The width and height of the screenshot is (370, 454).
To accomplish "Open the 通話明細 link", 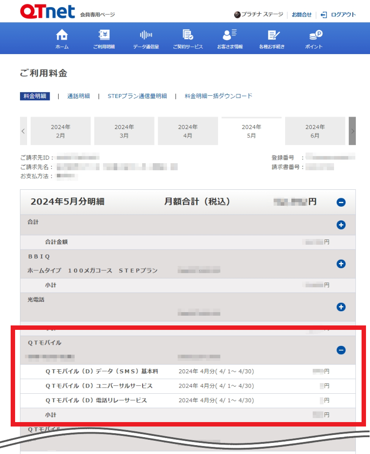I will [x=79, y=96].
